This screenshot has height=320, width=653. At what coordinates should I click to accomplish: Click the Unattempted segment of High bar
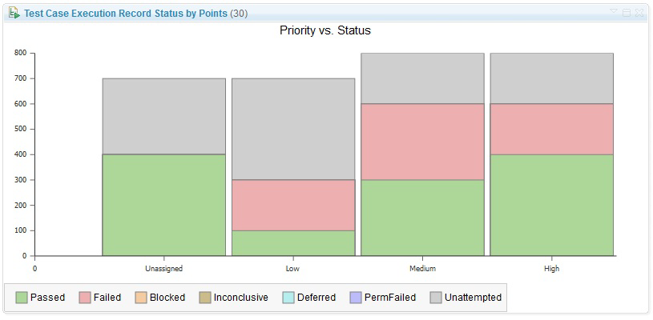coord(551,78)
